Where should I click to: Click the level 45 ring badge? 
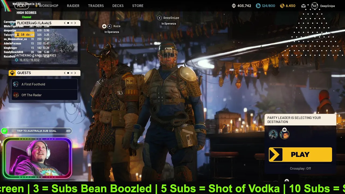(315, 6)
